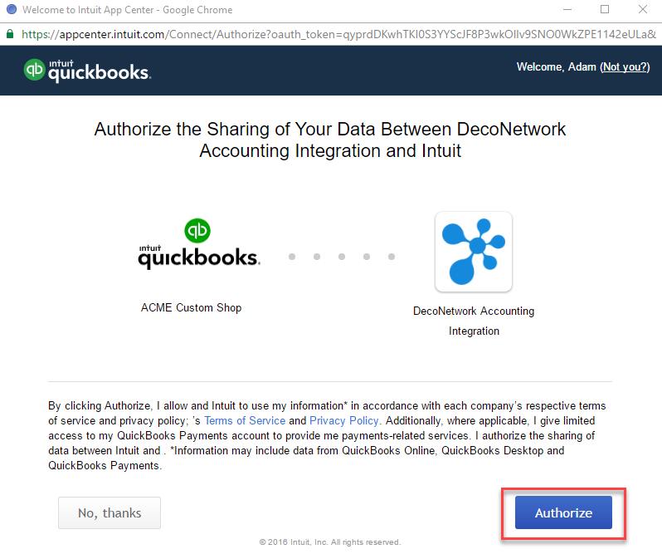This screenshot has width=662, height=559.
Task: Click the first connection dot beside QuickBooks logo
Action: pyautogui.click(x=292, y=257)
